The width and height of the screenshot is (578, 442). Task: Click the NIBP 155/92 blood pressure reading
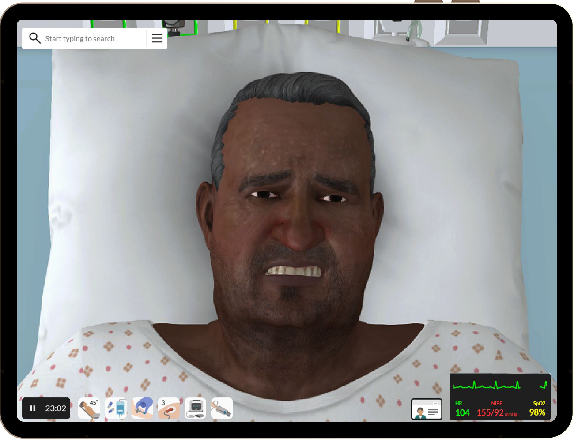coord(490,412)
